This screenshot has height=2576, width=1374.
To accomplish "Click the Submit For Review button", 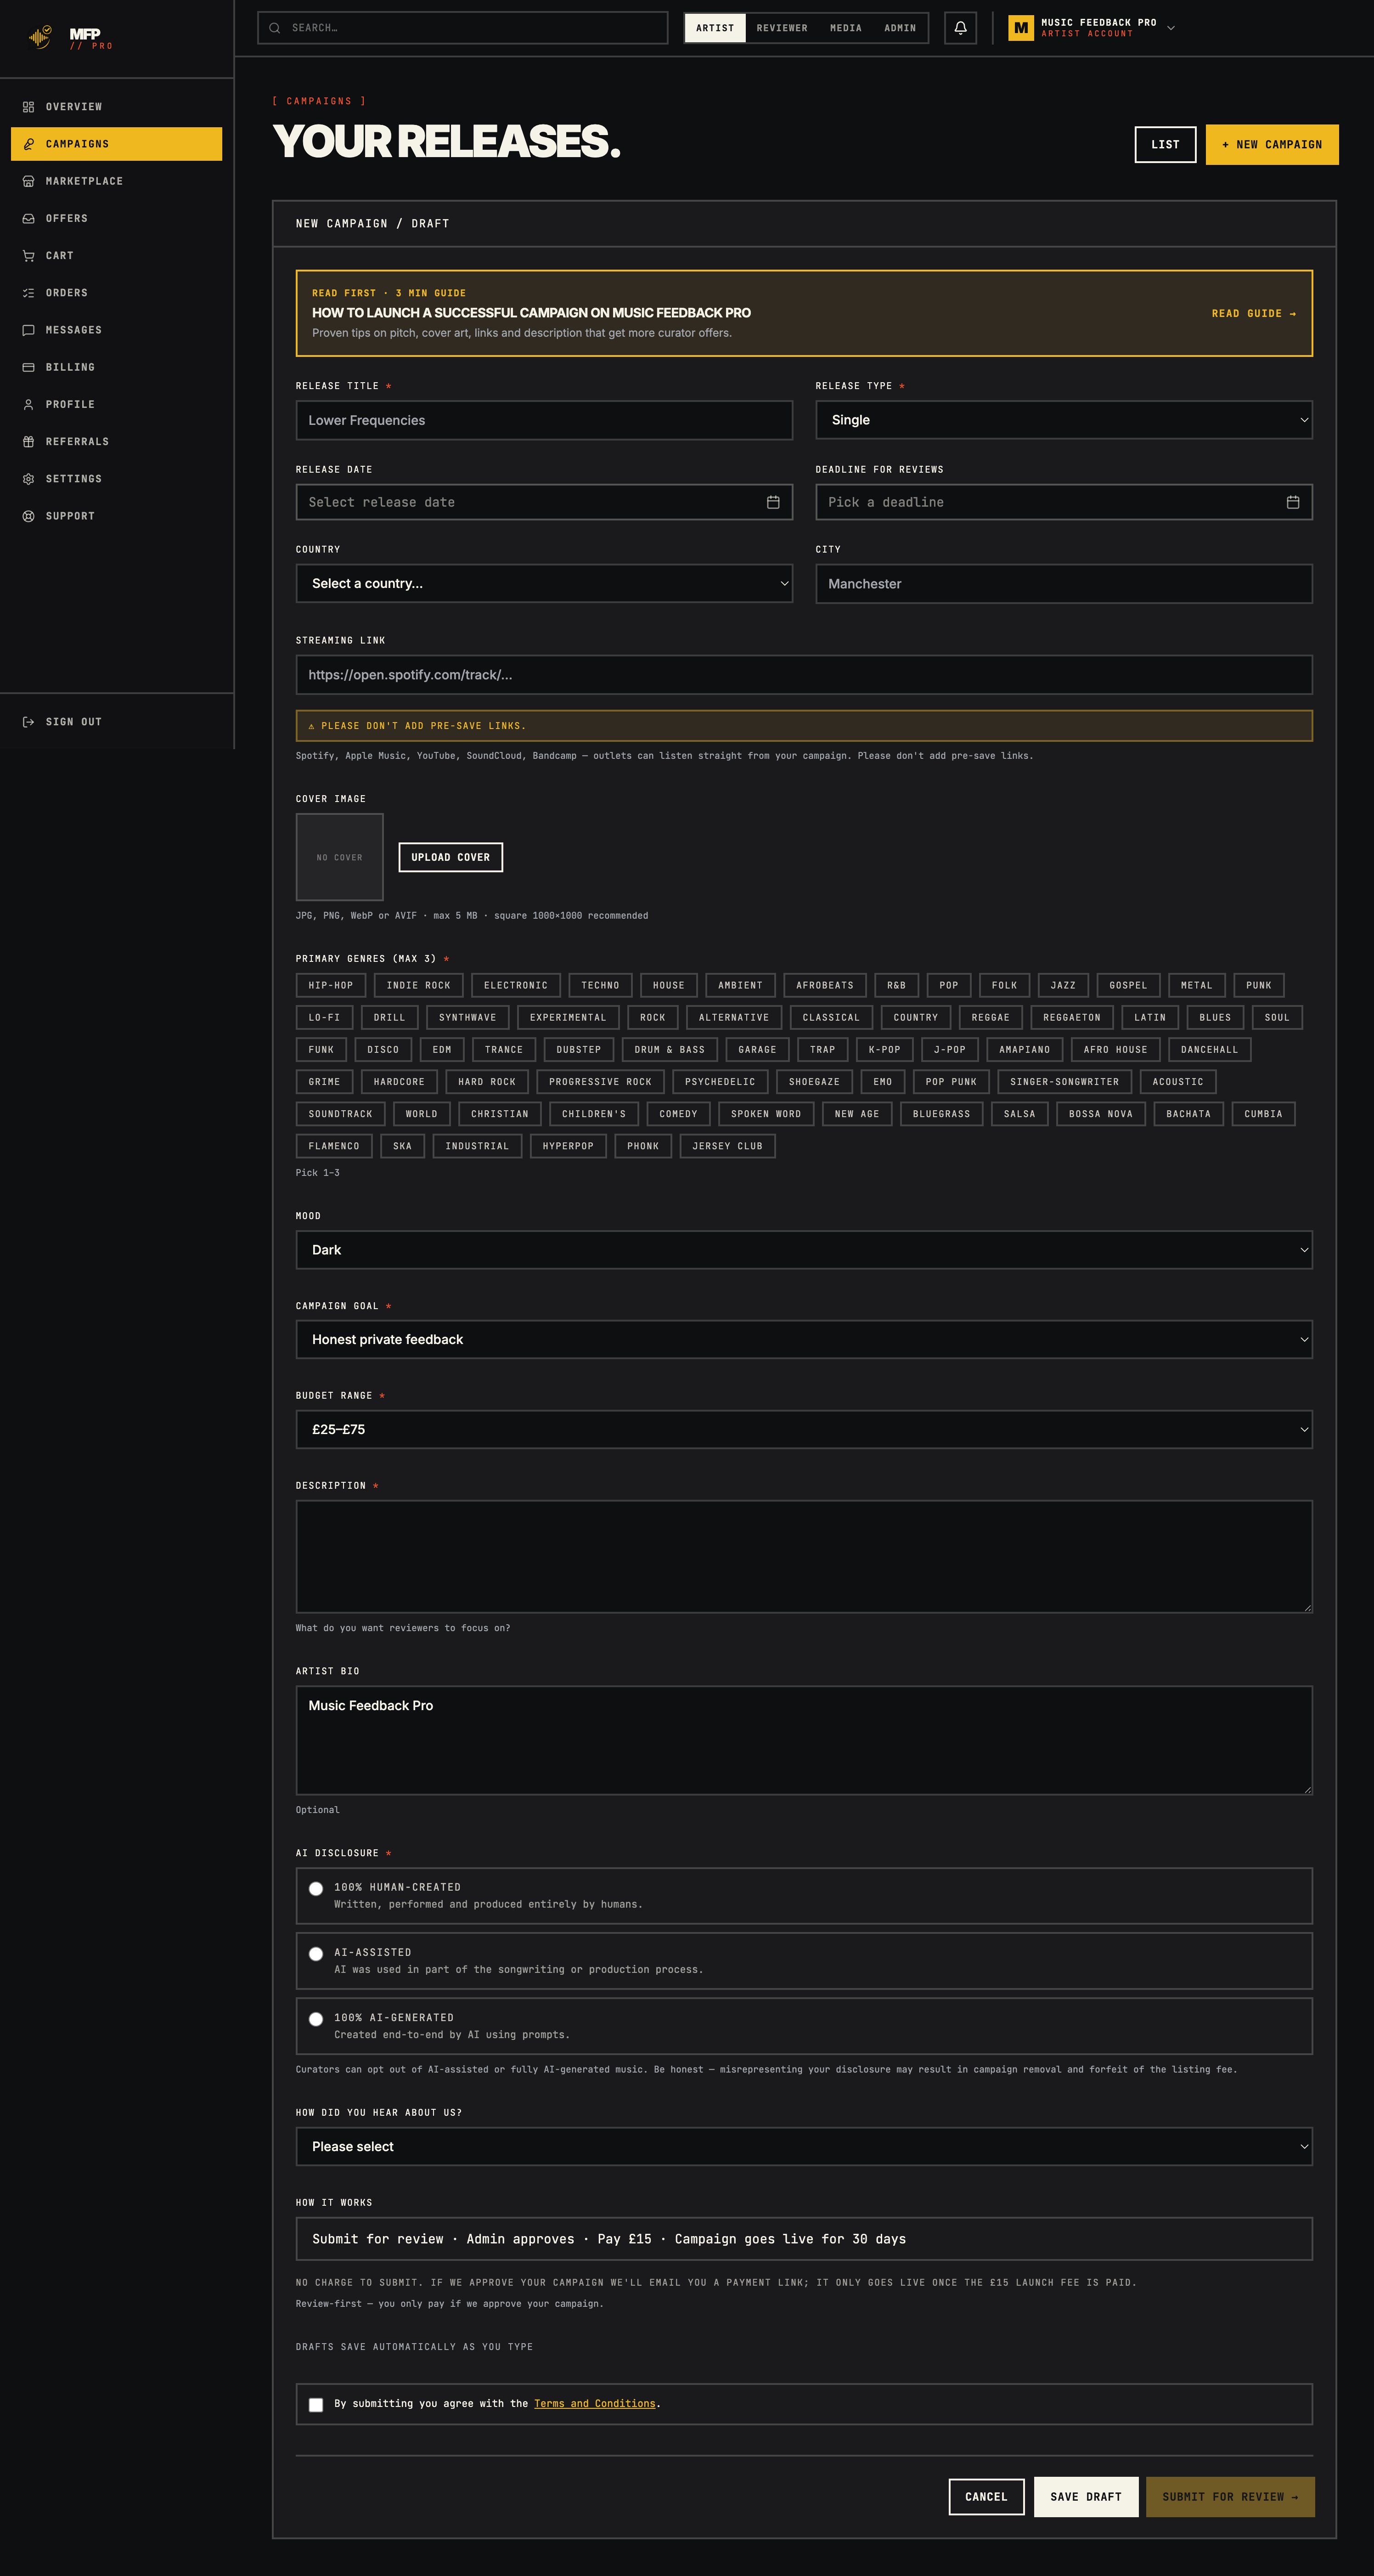I will 1230,2497.
